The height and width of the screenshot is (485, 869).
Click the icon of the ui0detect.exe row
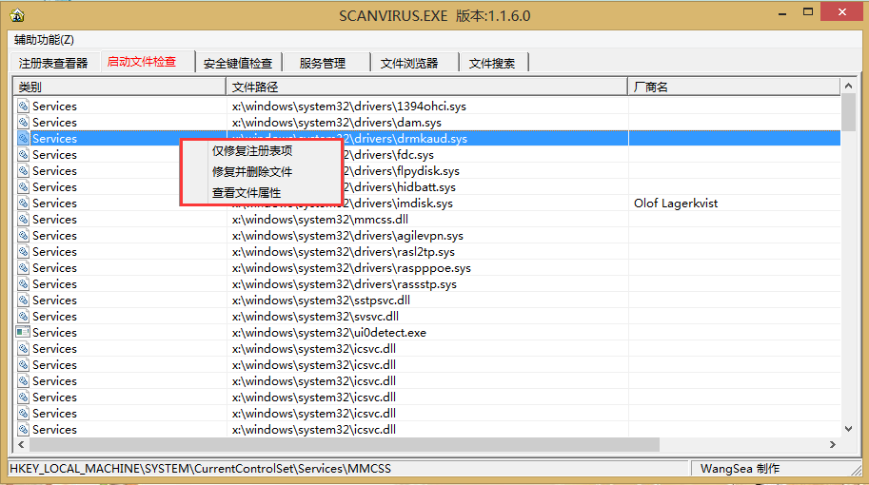23,333
